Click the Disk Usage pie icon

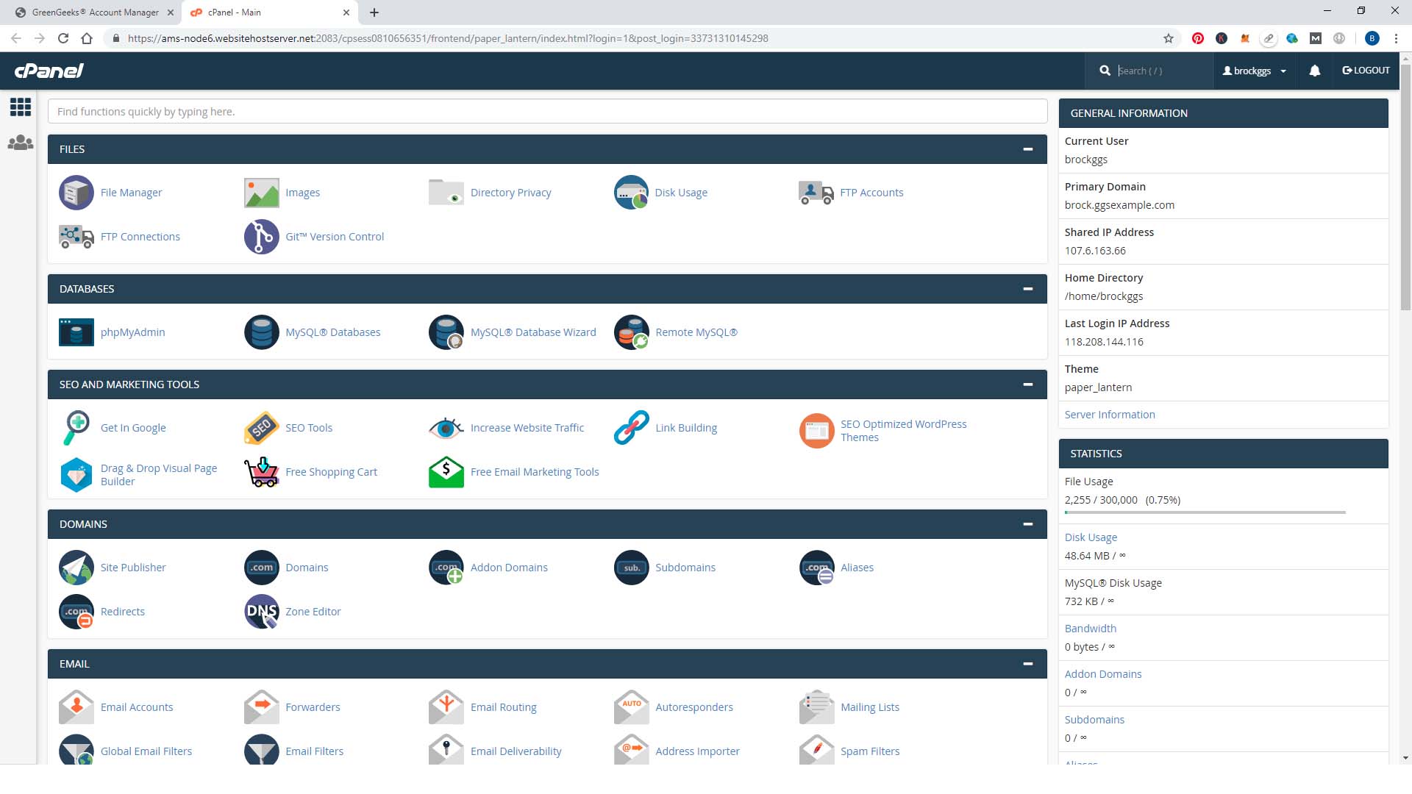pos(631,193)
